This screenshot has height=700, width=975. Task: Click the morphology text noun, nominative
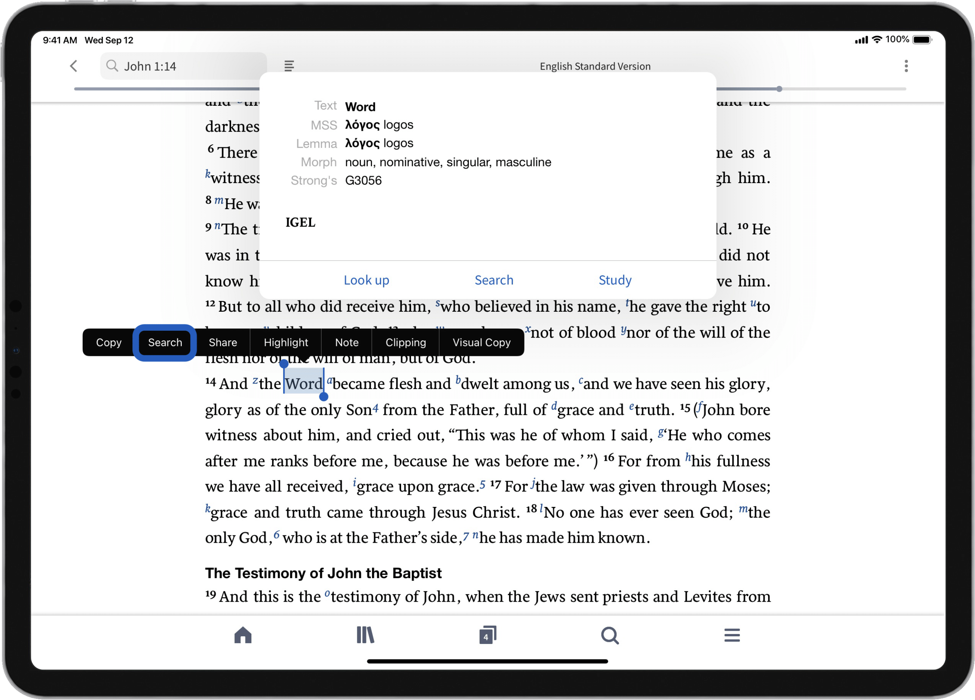tap(448, 162)
